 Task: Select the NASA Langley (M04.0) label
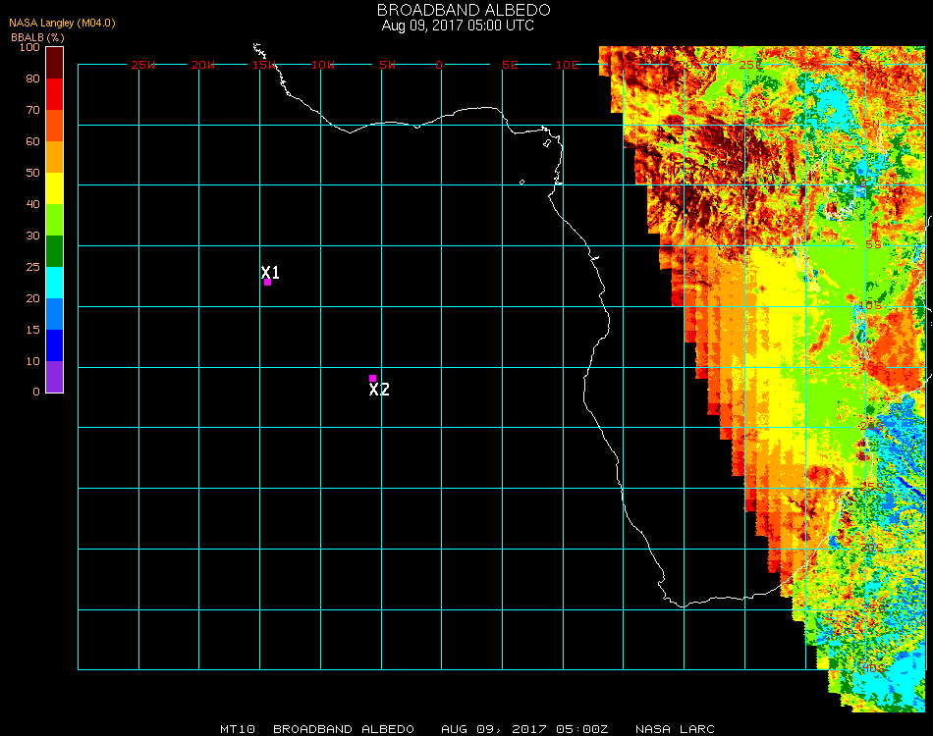coord(62,23)
